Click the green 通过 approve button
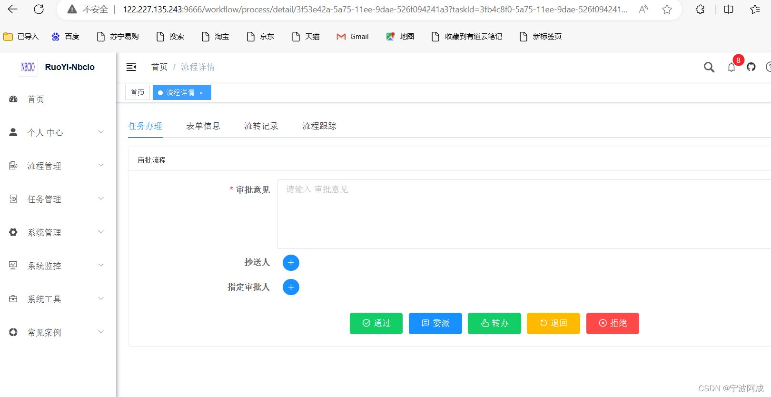This screenshot has width=771, height=397. pyautogui.click(x=376, y=323)
